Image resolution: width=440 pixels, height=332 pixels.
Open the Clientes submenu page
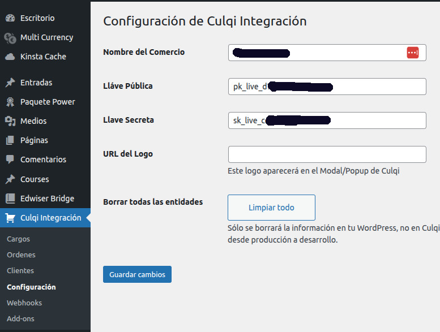coord(20,271)
